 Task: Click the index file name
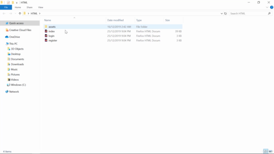coord(51,31)
